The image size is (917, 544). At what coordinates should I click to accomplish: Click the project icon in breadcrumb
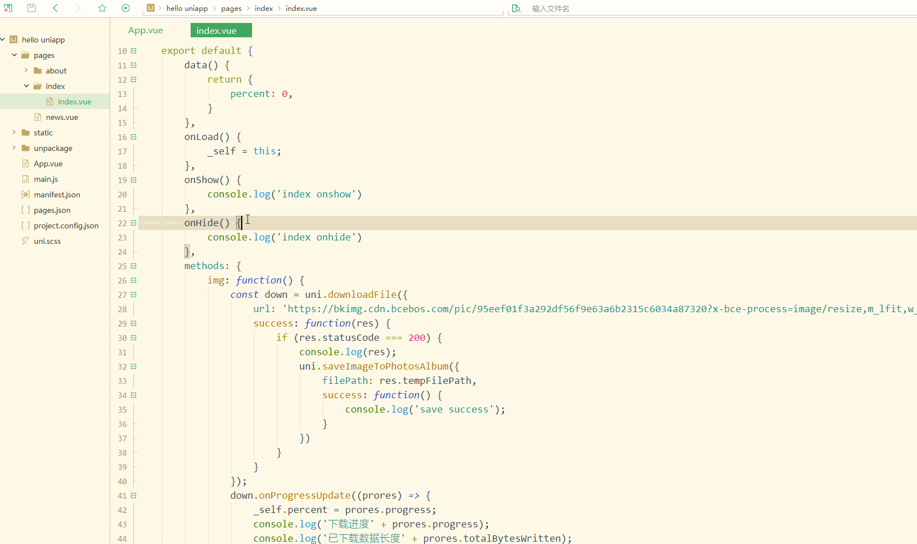[x=150, y=8]
